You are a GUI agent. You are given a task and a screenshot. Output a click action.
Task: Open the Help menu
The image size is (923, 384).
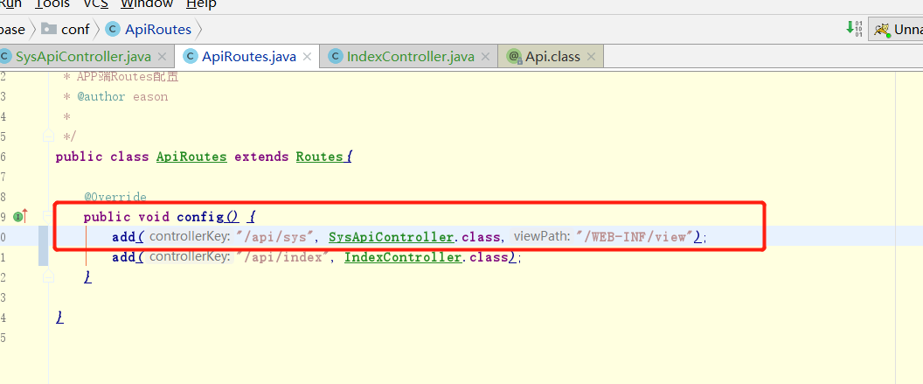[x=201, y=4]
